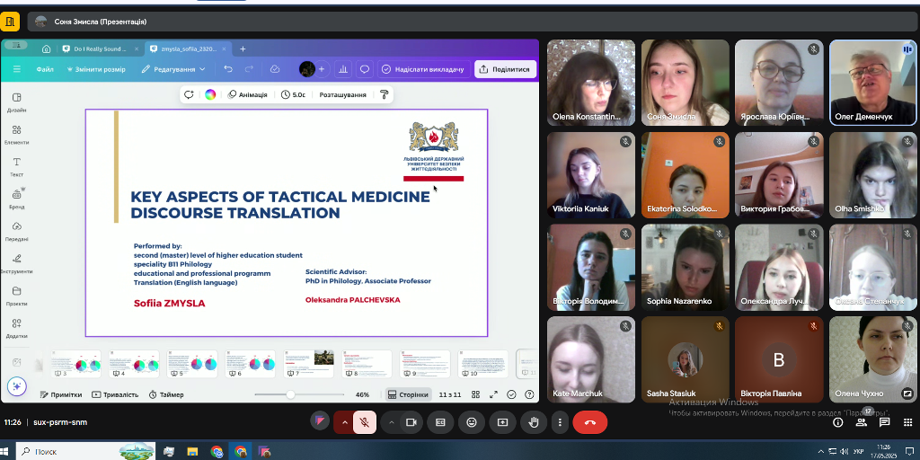Click the Поділитися share button
This screenshot has width=920, height=460.
coord(504,69)
